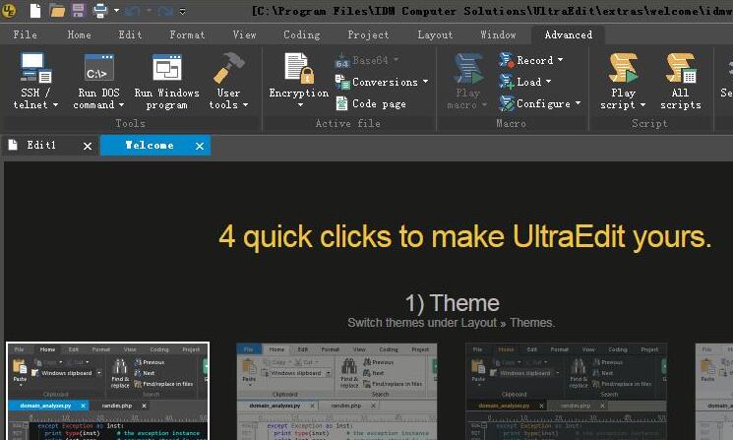This screenshot has width=733, height=440.
Task: Choose the selected dark theme thumbnail with blue tab
Action: click(107, 391)
